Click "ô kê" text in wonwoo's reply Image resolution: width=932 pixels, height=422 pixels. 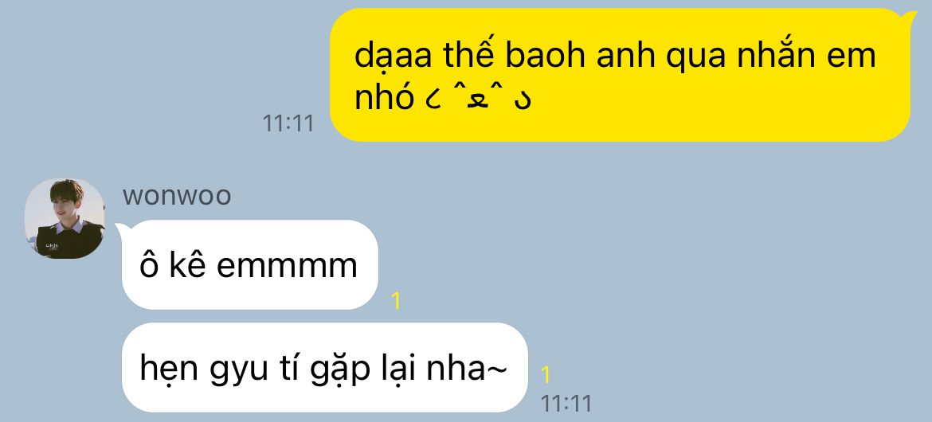173,264
